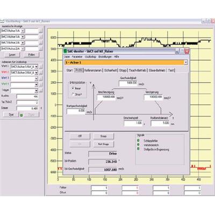Viewport: 215px width, 215px height.
Task: Click the Oszilloskop window title icon
Action: [x=2, y=21]
